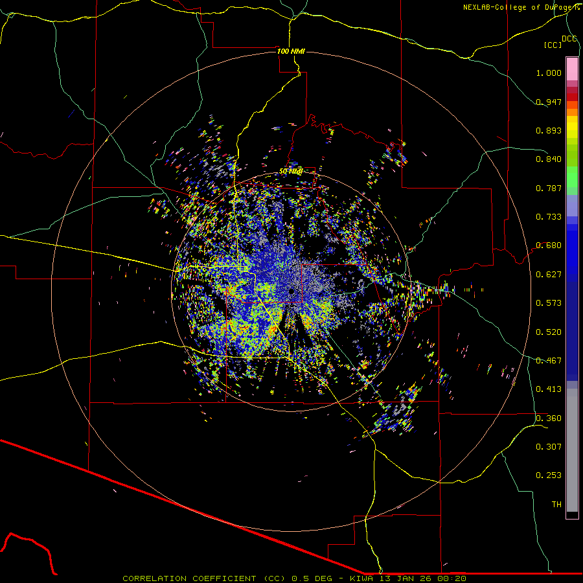Pick the pink swatch atop the color bar
The width and height of the screenshot is (583, 583).
[572, 69]
